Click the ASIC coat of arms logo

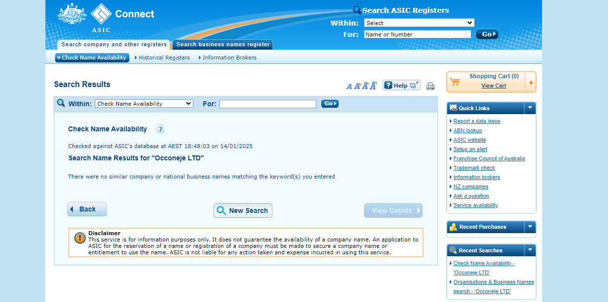pos(72,13)
